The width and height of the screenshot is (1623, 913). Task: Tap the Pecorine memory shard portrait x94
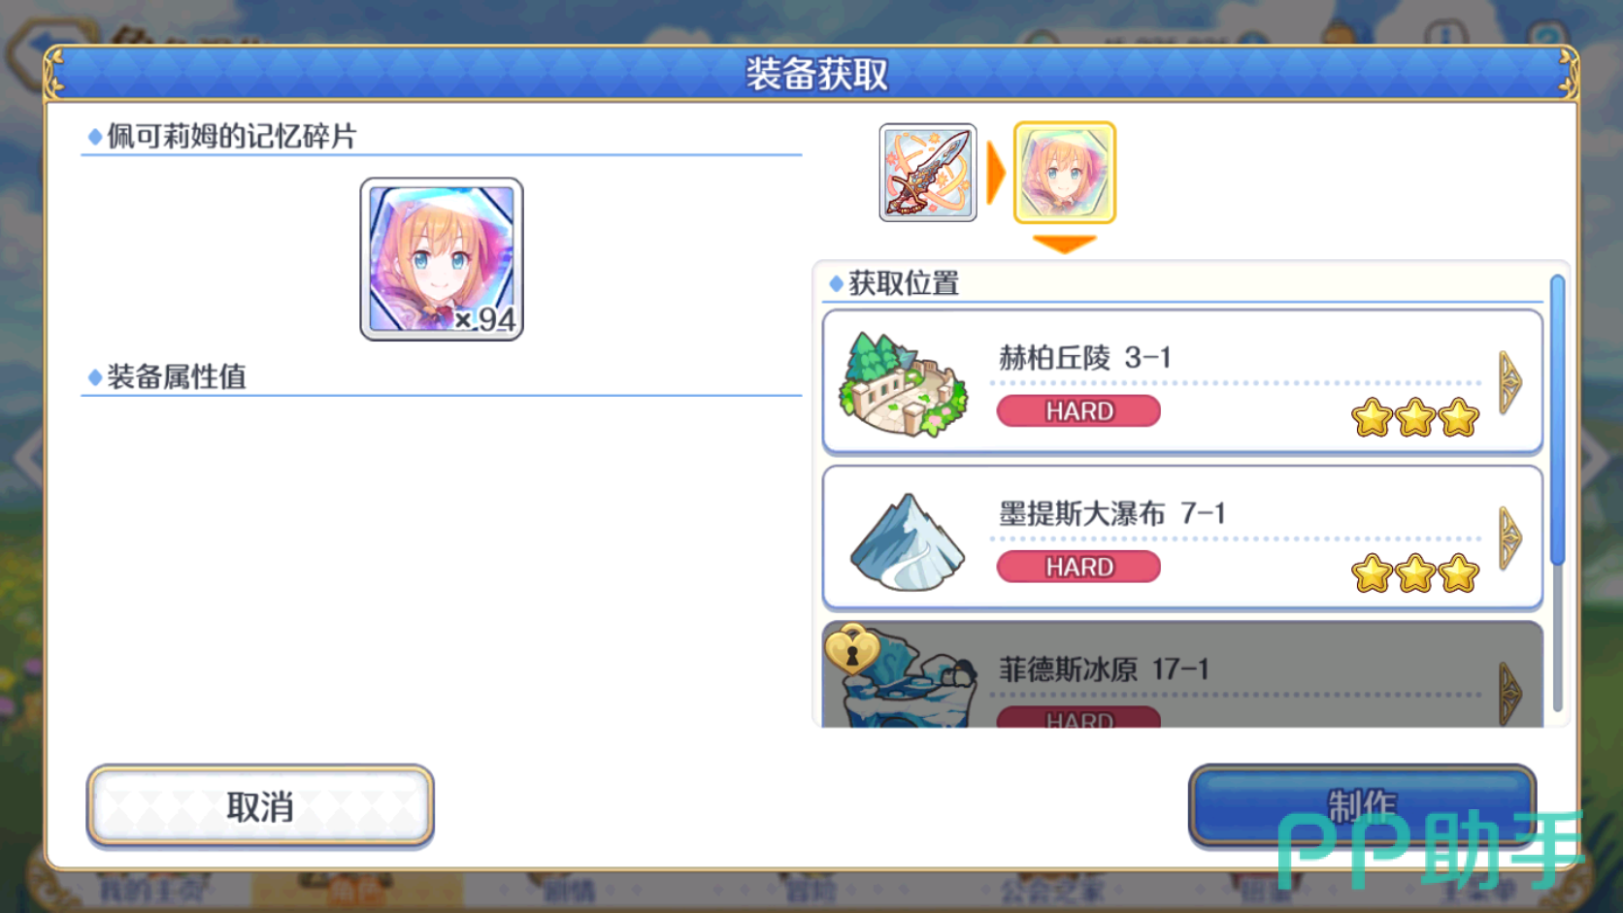(442, 259)
